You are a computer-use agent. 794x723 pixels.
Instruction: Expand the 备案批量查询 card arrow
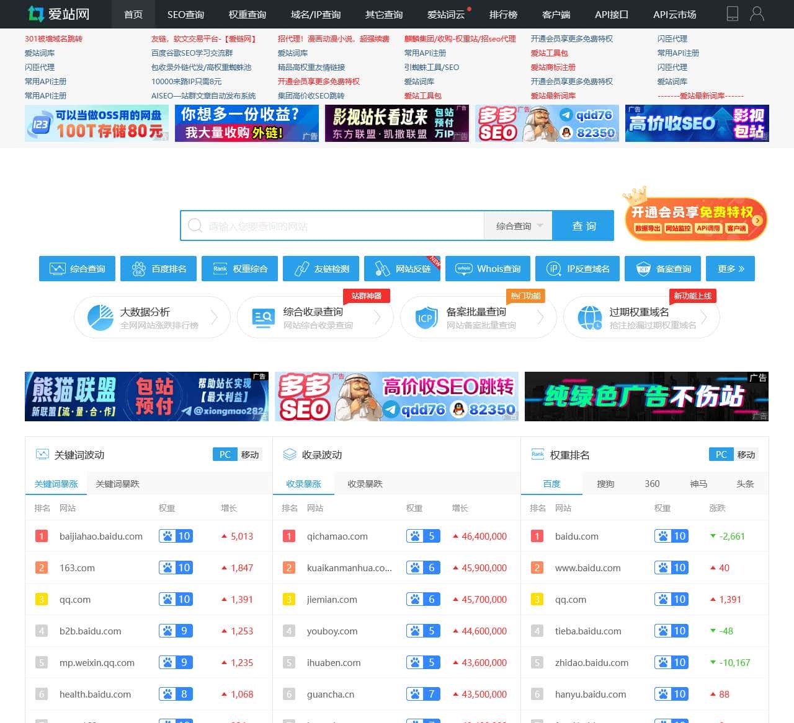click(x=540, y=317)
